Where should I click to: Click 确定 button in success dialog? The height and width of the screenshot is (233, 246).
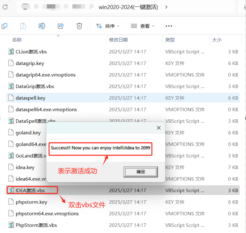(141, 172)
